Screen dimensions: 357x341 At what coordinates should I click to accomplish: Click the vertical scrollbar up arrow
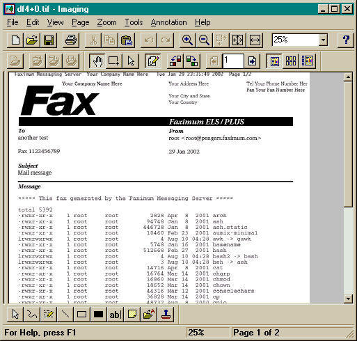click(348, 77)
